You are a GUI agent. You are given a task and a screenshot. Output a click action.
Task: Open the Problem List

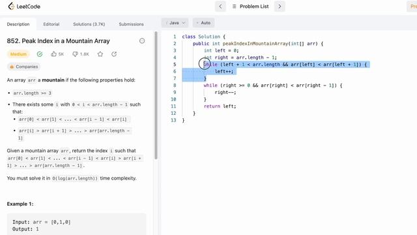[x=250, y=7]
